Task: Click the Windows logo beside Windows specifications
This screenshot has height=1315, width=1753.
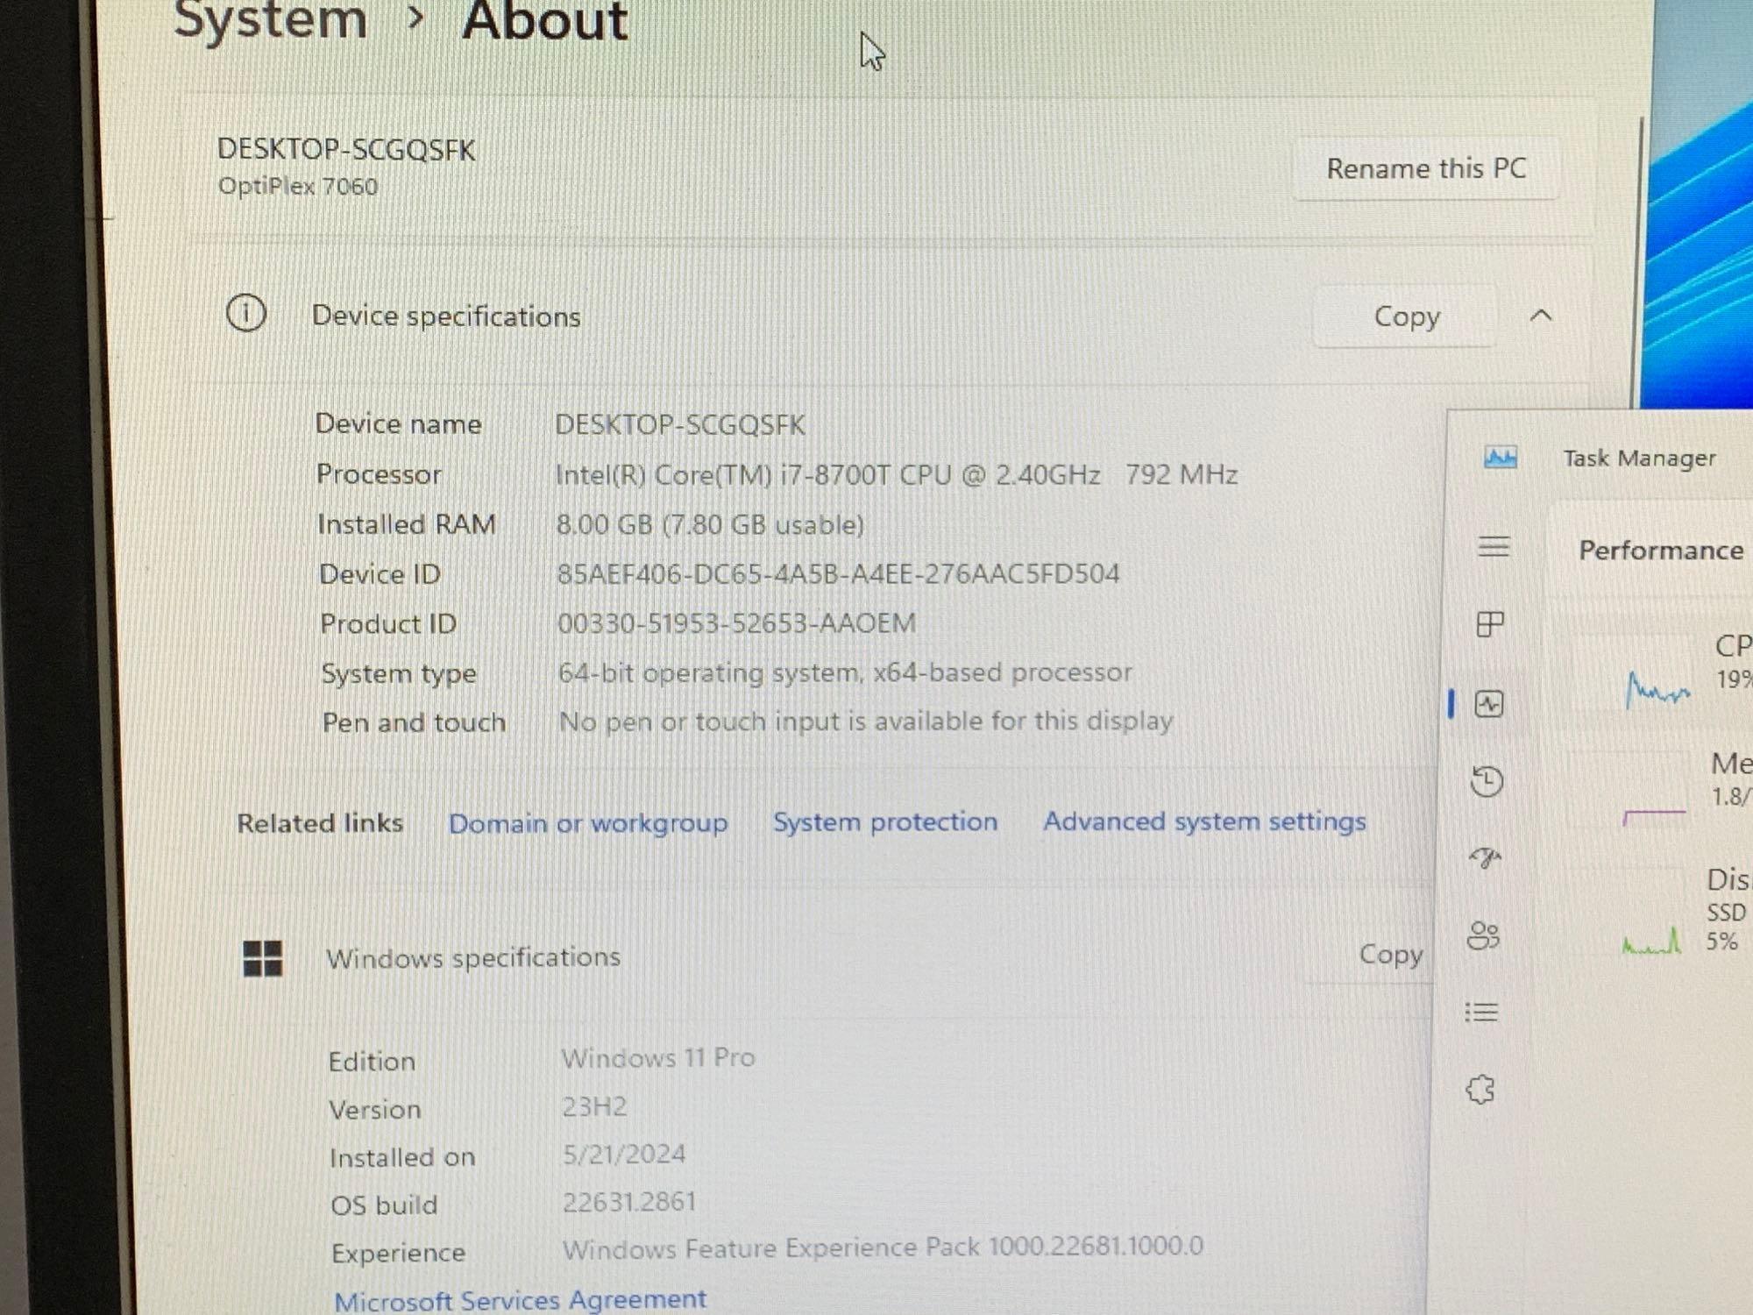Action: click(x=262, y=958)
